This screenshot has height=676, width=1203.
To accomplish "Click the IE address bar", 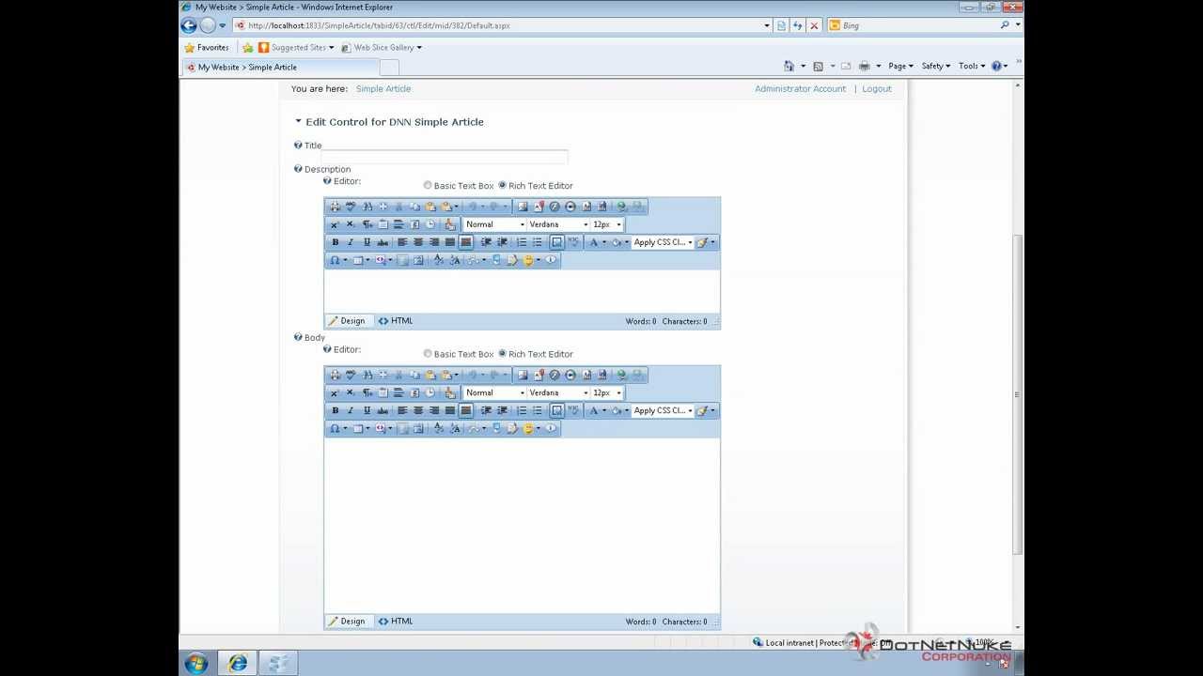I will click(503, 25).
